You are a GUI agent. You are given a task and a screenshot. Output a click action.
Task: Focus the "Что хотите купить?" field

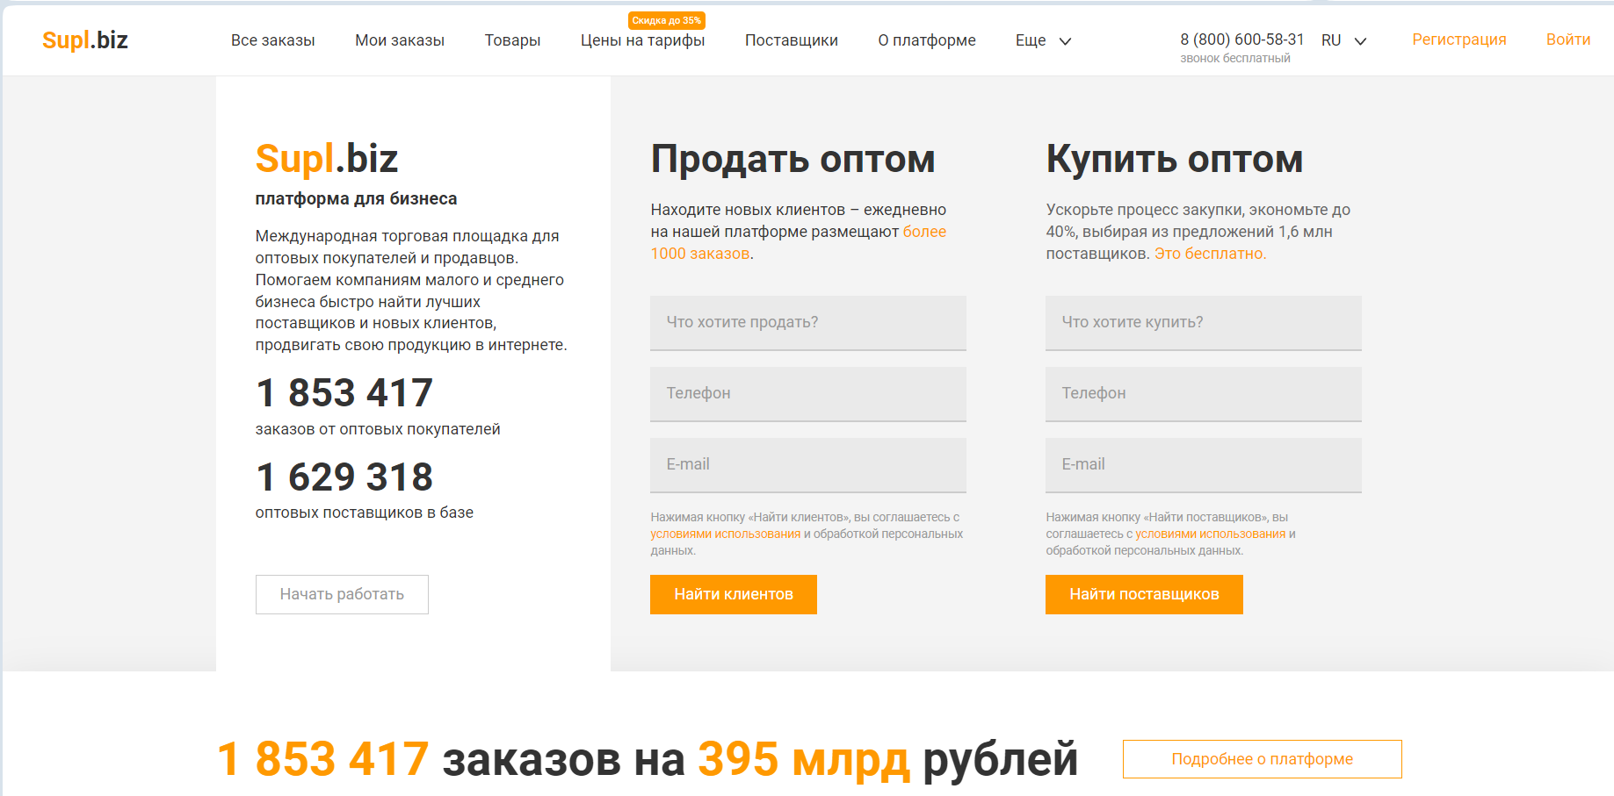1204,323
